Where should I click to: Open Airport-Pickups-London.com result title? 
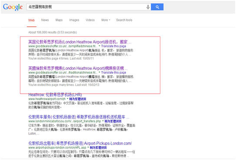pyautogui.click(x=80, y=144)
